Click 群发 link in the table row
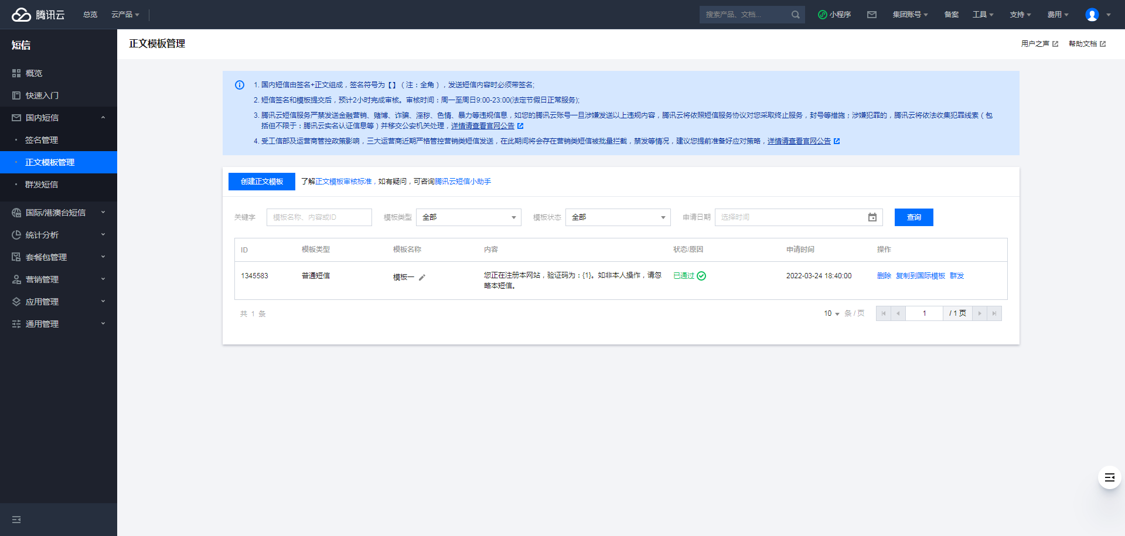The image size is (1125, 536). pos(957,276)
